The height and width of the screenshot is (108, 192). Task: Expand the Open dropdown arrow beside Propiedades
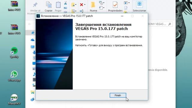[129, 3]
